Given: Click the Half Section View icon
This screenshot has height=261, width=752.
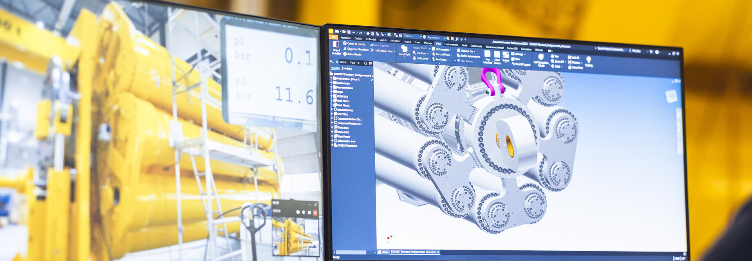Looking at the screenshot, I should click(372, 50).
